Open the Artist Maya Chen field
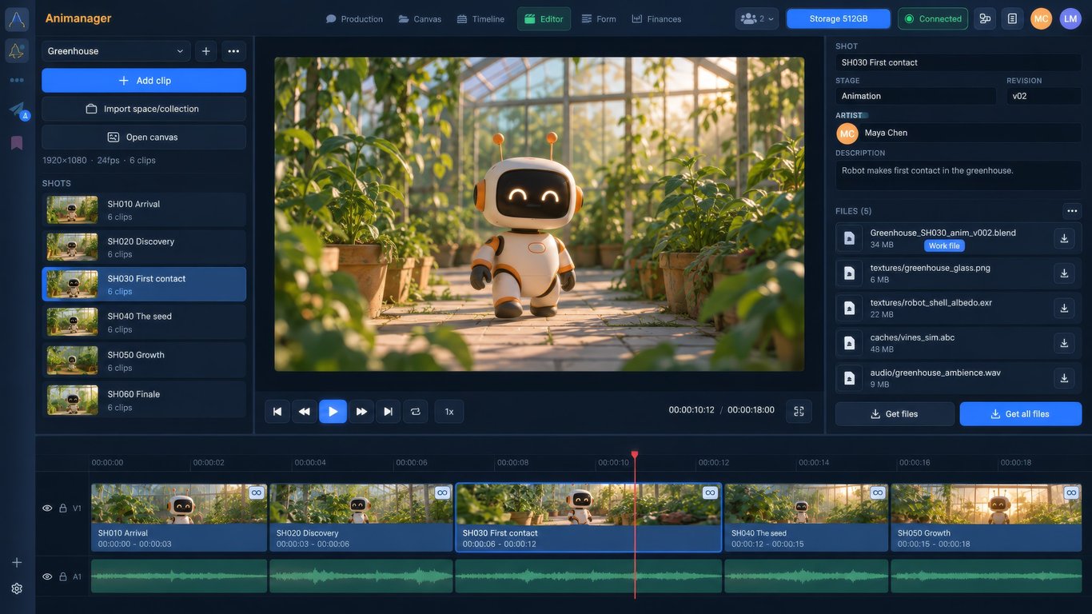Screen dimensions: 1092x614 [x=958, y=133]
